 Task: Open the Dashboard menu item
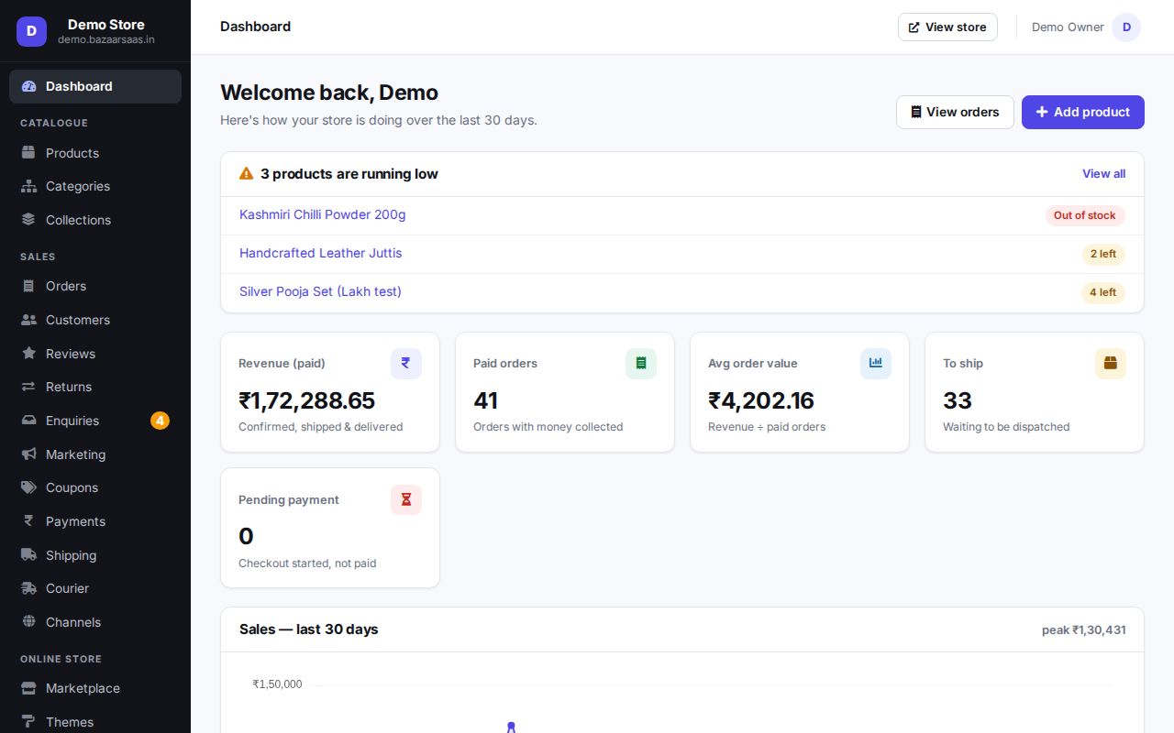(95, 86)
